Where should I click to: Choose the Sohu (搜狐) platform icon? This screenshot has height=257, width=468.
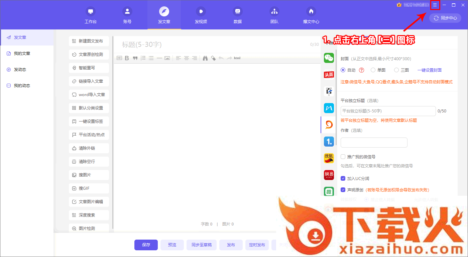(x=329, y=158)
